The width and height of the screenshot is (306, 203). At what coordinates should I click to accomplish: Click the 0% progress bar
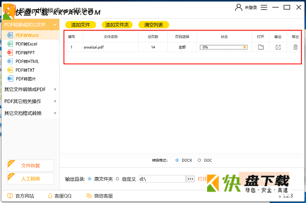point(223,47)
